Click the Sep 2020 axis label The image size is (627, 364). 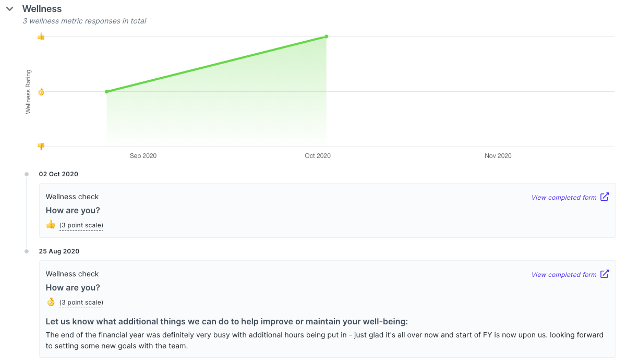coord(143,156)
